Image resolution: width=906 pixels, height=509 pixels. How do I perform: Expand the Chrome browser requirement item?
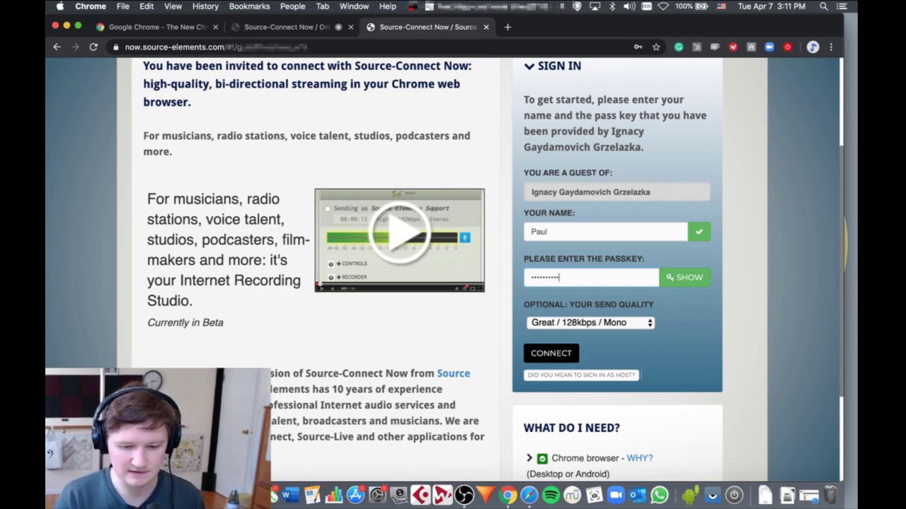[529, 458]
